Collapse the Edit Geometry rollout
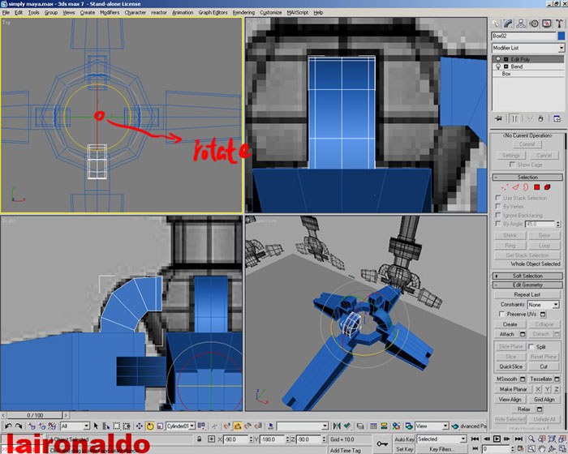The image size is (568, 454). click(527, 285)
